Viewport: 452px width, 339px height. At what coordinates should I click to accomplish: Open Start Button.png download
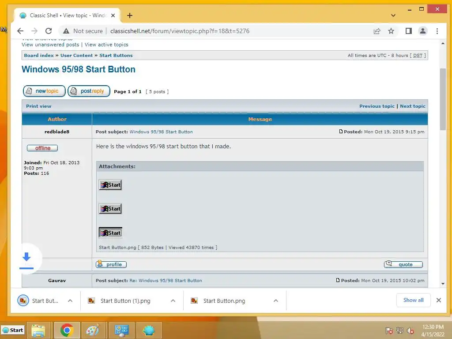click(218, 301)
